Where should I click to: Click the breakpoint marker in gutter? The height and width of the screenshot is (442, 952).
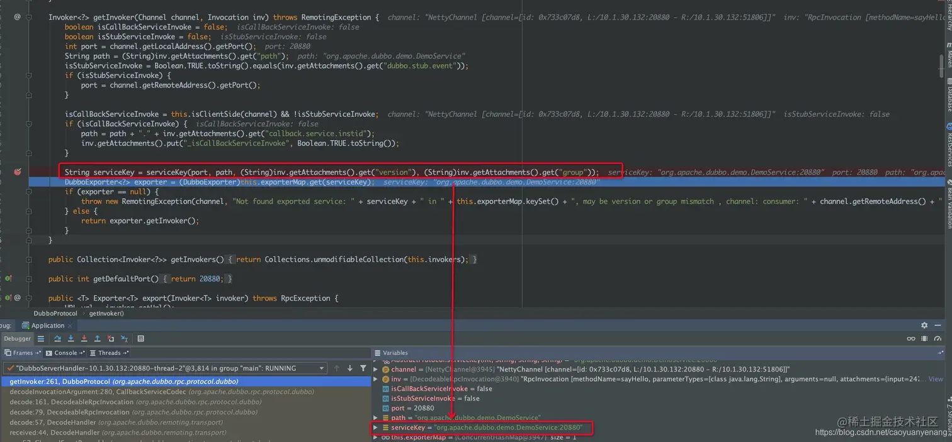click(x=18, y=172)
